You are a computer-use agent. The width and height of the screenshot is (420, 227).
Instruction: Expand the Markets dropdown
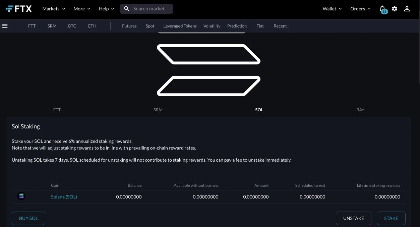click(x=54, y=9)
